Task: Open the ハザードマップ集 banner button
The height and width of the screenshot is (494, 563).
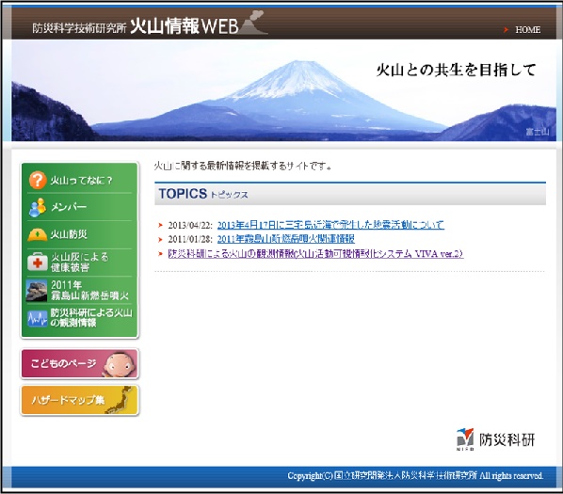Action: pyautogui.click(x=79, y=400)
